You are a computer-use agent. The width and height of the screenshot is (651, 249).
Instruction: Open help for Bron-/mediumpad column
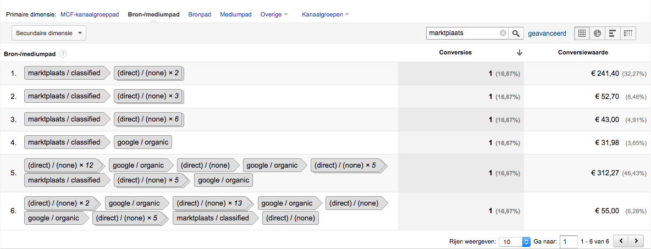tap(63, 53)
